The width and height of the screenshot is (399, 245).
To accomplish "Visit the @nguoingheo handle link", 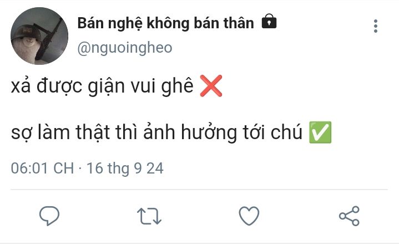I will point(125,48).
